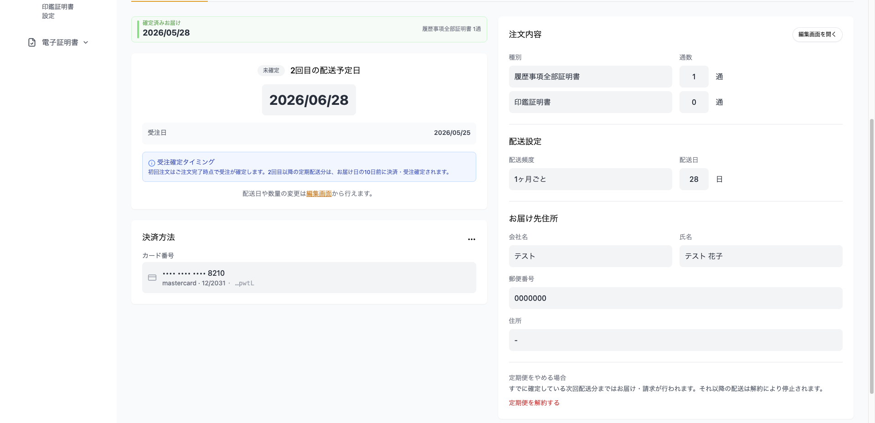The width and height of the screenshot is (875, 423).
Task: Follow the 編集画面 link
Action: [x=319, y=194]
